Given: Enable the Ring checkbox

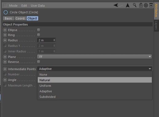Looking at the screenshot, I should click(x=39, y=35).
